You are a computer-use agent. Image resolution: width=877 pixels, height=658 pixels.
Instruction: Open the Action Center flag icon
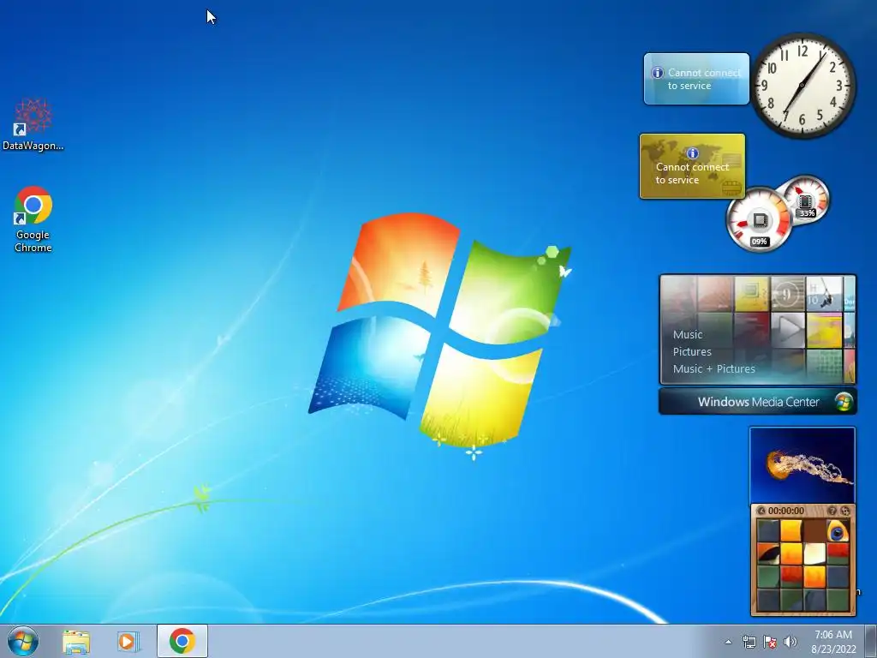(x=770, y=642)
